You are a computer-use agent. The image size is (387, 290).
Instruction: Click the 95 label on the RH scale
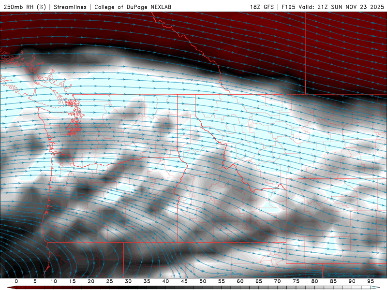click(x=371, y=281)
